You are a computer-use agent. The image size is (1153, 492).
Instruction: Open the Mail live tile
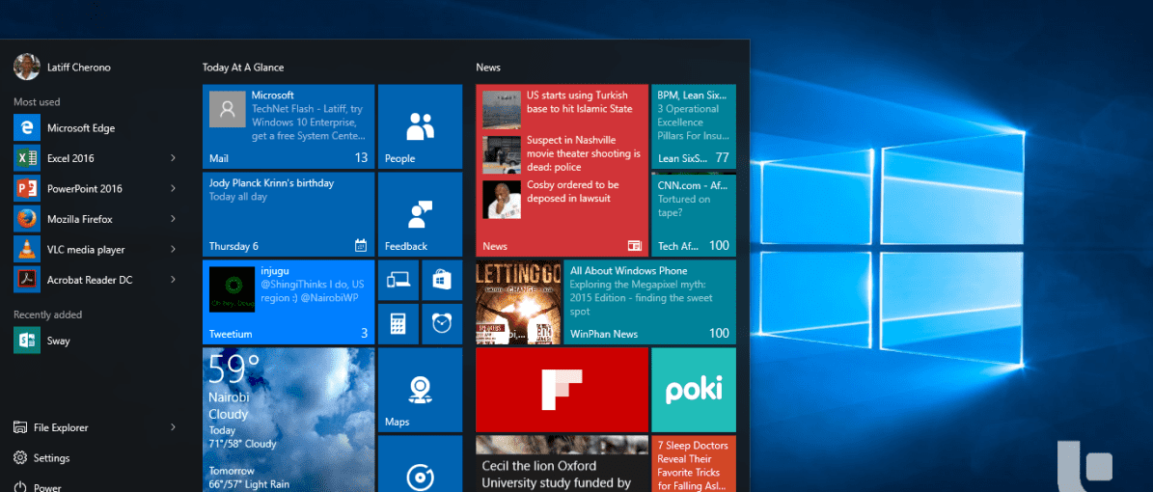tap(288, 126)
